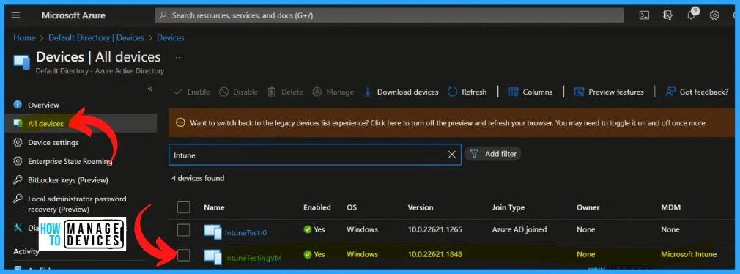Open the IntuneTestingVM device link
The width and height of the screenshot is (740, 274).
[253, 258]
